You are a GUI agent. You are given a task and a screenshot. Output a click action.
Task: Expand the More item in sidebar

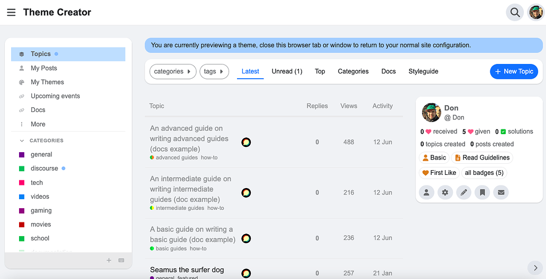[38, 124]
